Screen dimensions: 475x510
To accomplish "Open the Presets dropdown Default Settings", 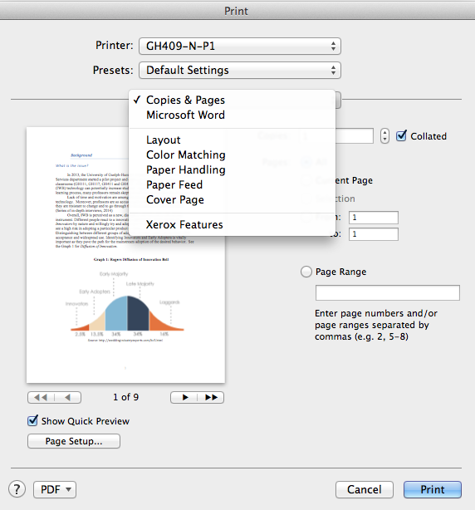I will click(240, 71).
